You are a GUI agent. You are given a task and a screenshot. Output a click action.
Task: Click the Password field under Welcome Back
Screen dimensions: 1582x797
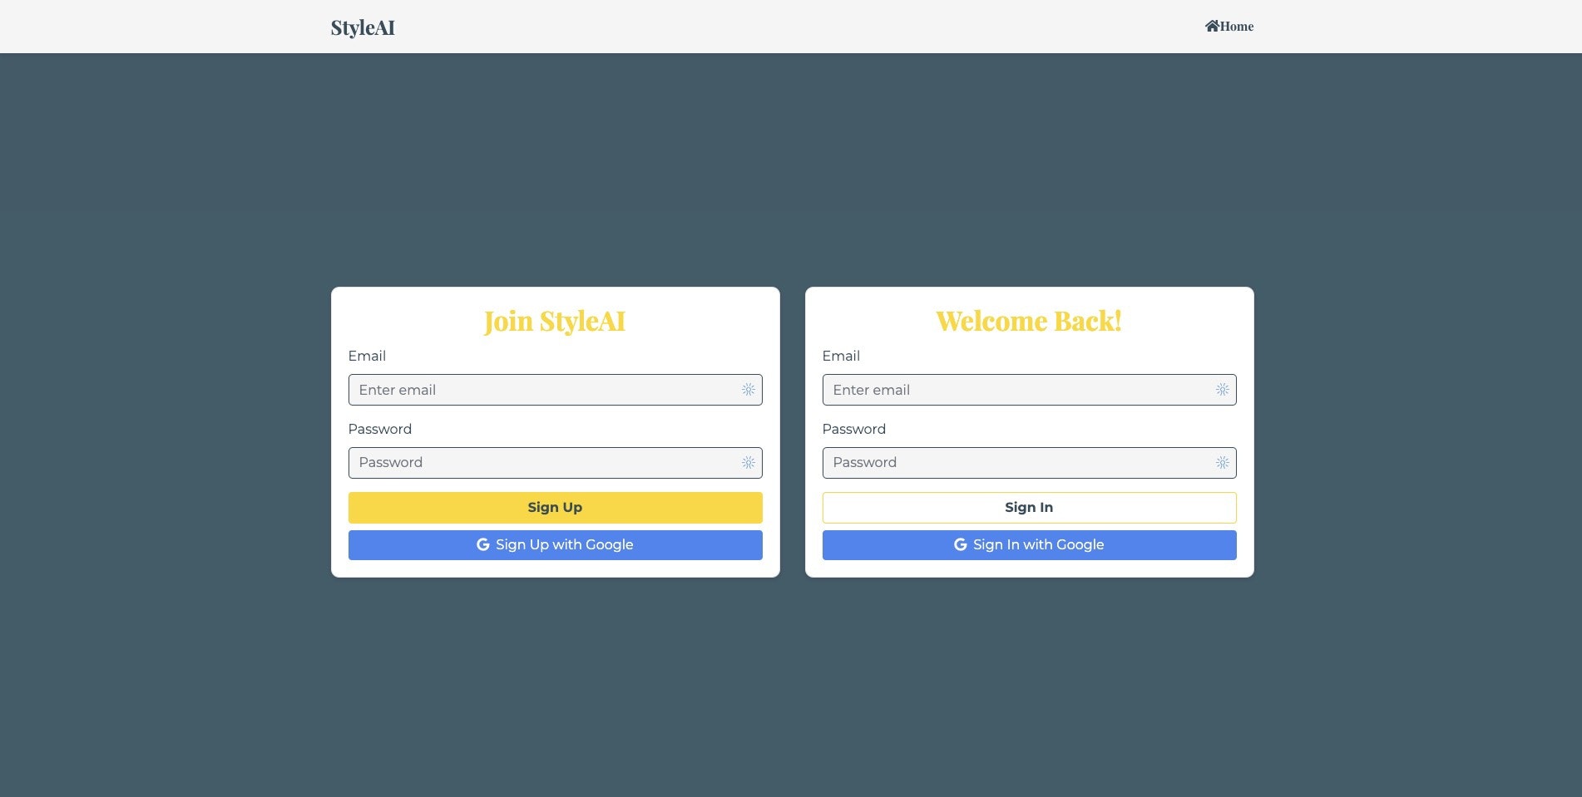click(x=1029, y=463)
